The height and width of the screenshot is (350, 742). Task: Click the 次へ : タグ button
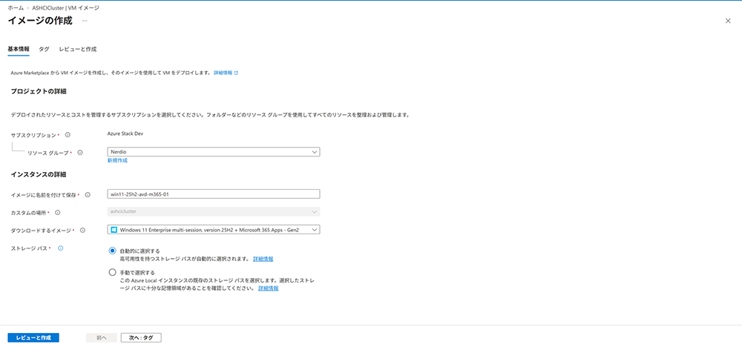pyautogui.click(x=141, y=337)
